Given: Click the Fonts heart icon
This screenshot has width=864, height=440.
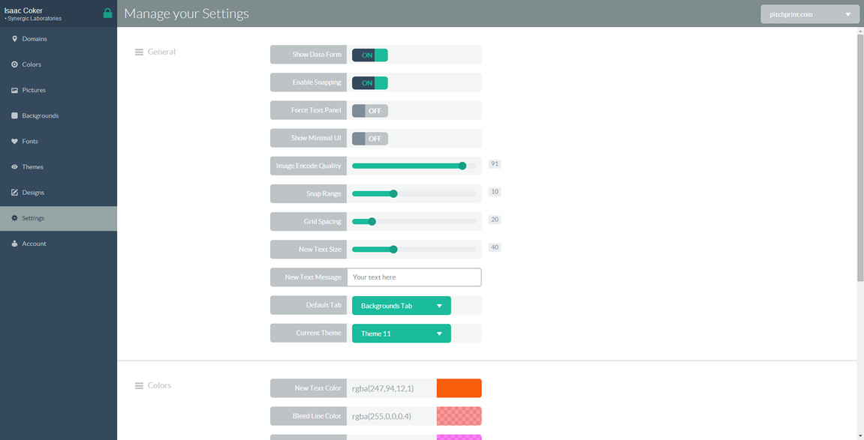Looking at the screenshot, I should [x=15, y=141].
